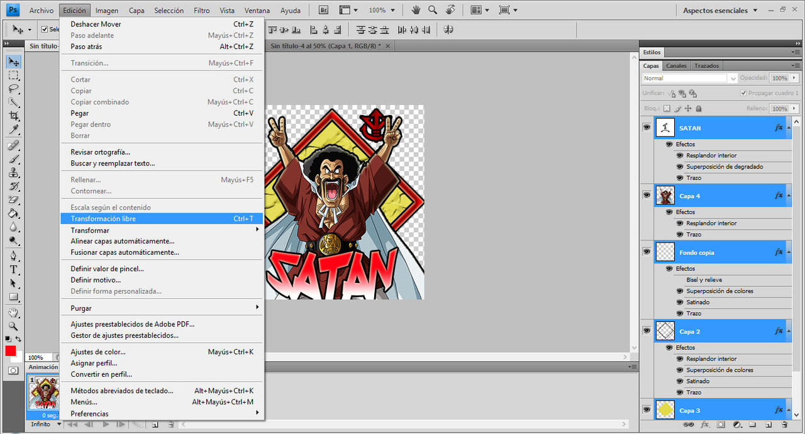This screenshot has height=434, width=805.
Task: Select the Crop tool
Action: (x=13, y=116)
